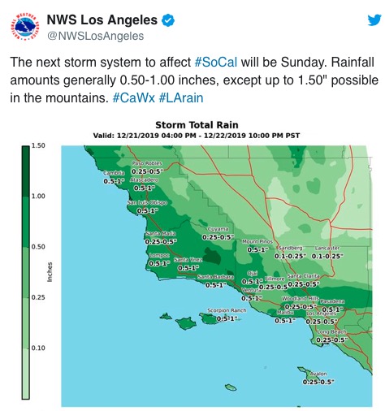Follow the #LArain hashtag

(181, 97)
